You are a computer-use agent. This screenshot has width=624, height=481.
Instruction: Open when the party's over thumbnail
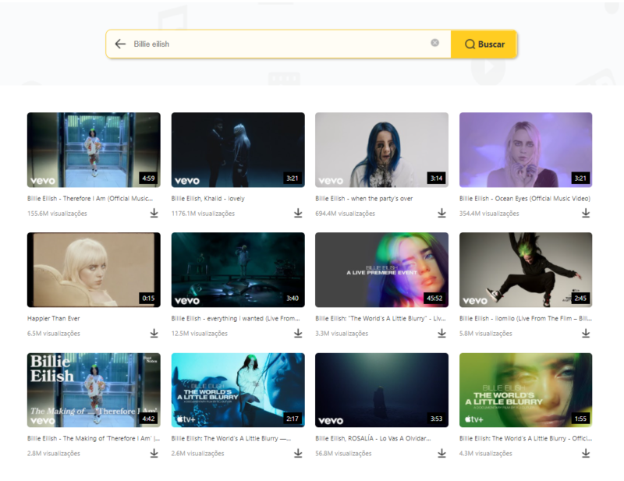381,150
